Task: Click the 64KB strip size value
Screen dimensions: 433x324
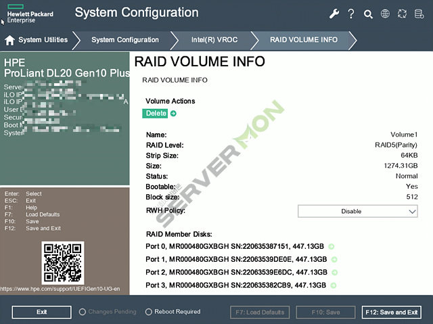Action: click(x=409, y=156)
